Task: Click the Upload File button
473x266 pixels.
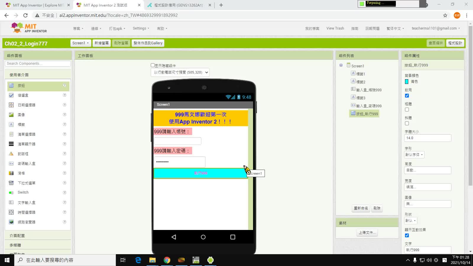Action: coord(367,233)
